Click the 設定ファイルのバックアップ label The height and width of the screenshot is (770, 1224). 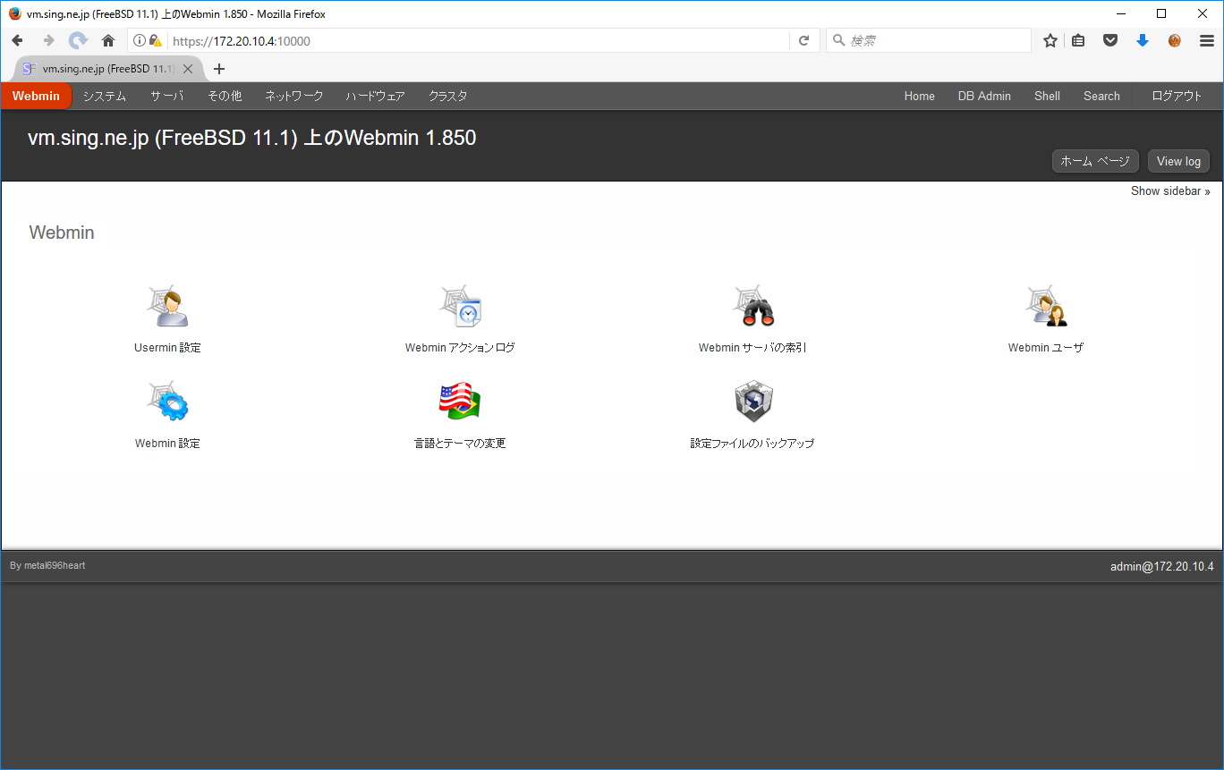pos(752,443)
